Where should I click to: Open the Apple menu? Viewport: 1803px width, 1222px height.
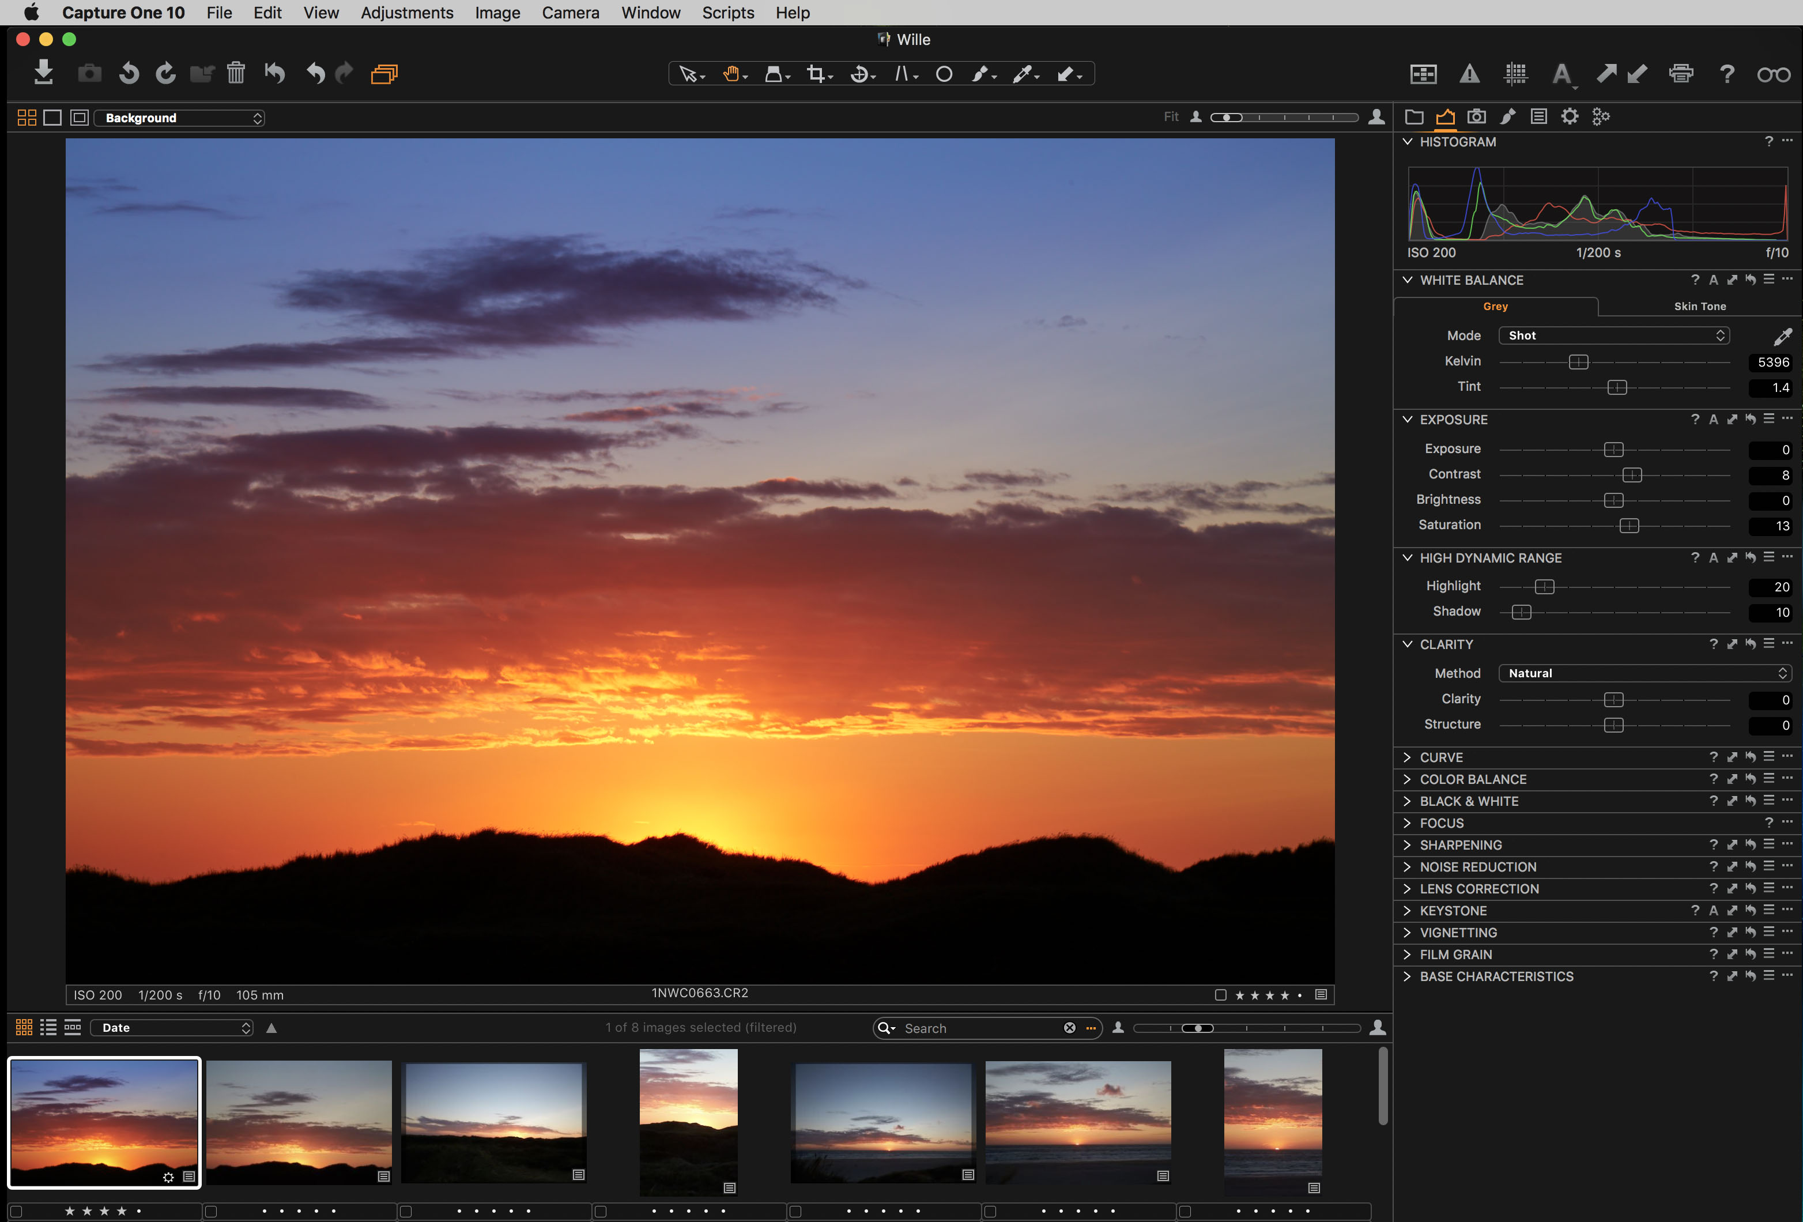[31, 13]
